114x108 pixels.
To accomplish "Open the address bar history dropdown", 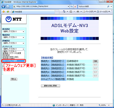I will coord(68,6).
